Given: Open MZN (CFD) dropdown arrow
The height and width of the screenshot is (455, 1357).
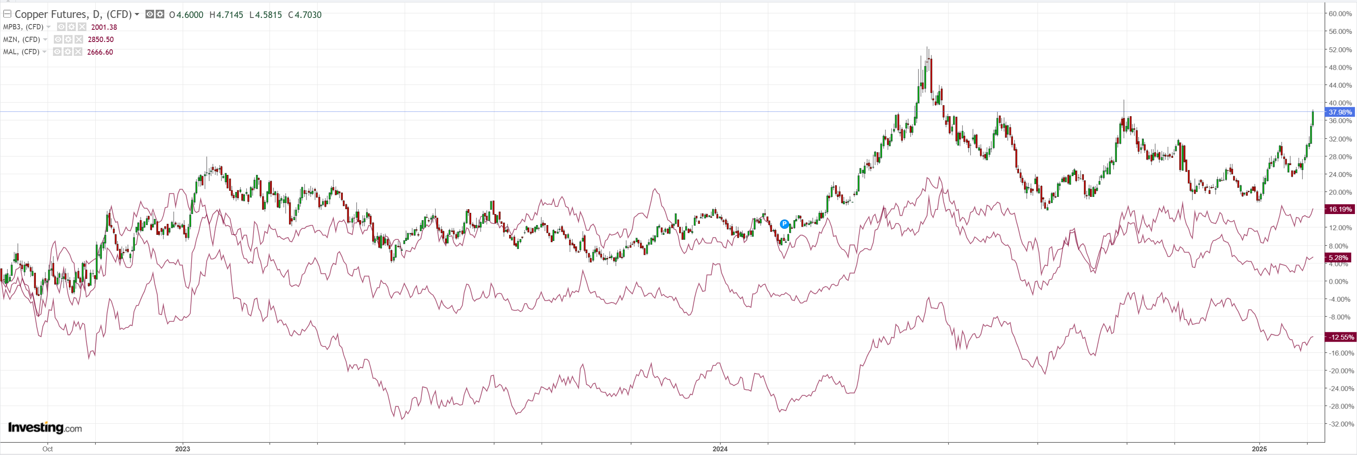Looking at the screenshot, I should (45, 40).
